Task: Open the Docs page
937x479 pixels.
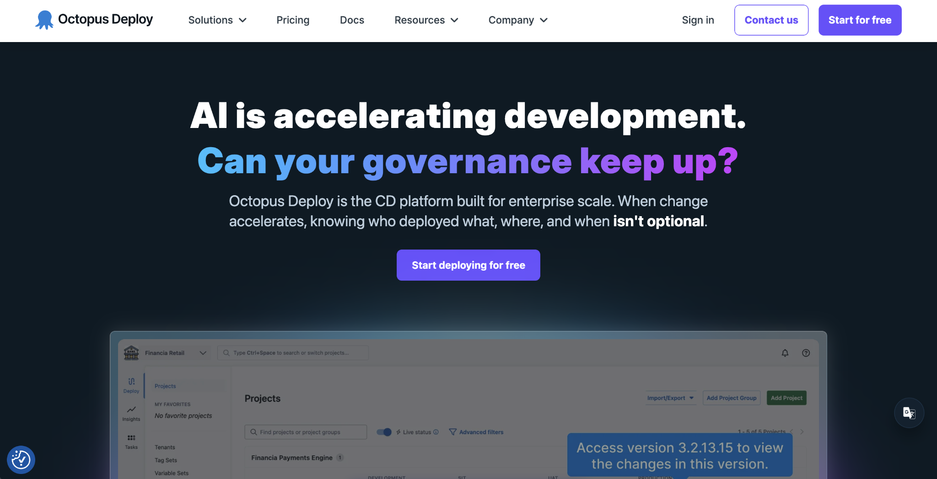Action: [x=352, y=20]
